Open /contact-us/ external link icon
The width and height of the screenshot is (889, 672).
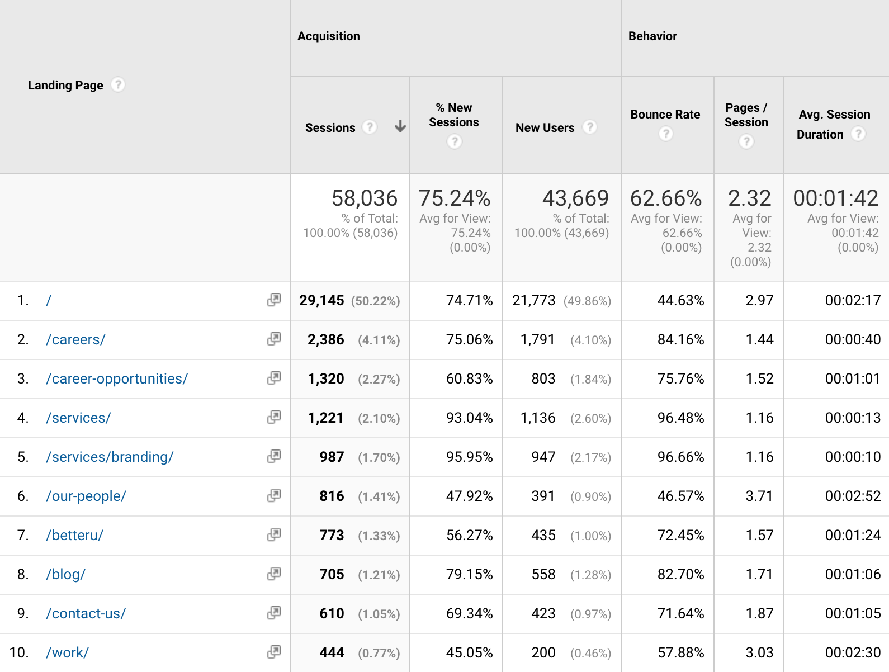point(274,613)
